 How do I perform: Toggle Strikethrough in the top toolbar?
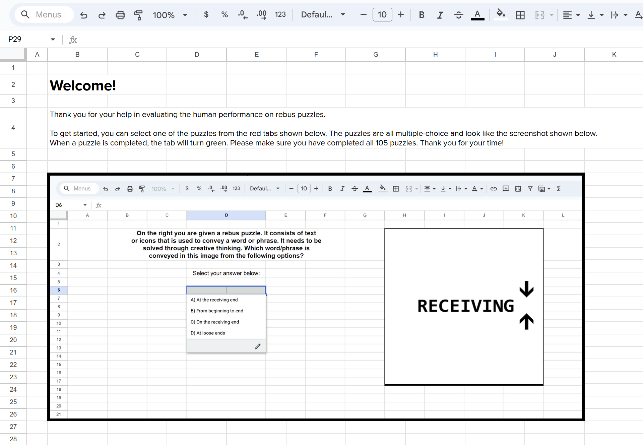click(458, 15)
